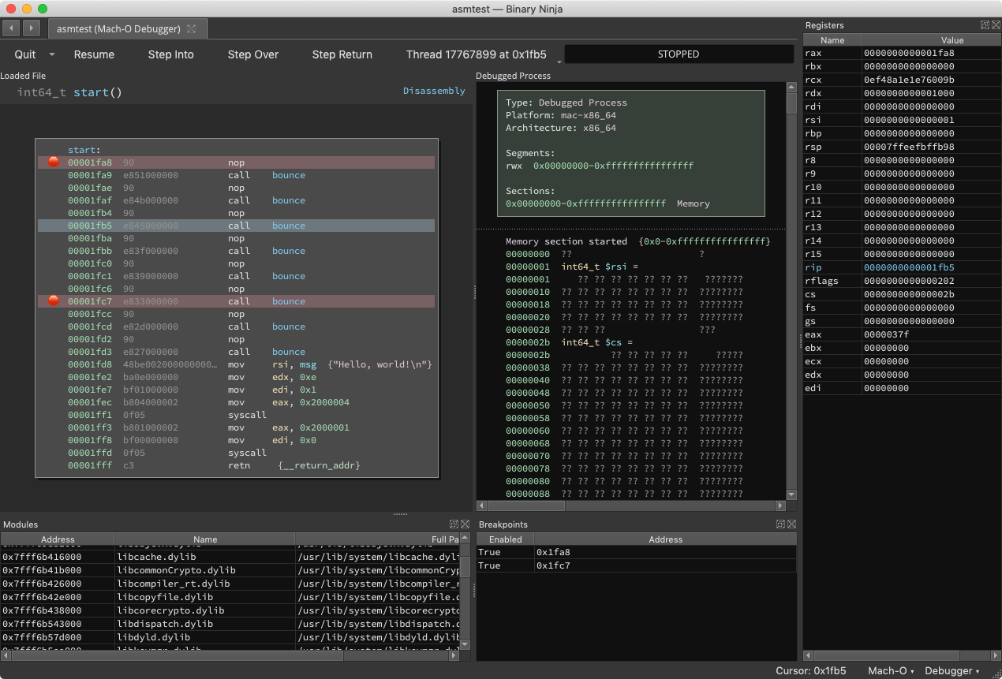This screenshot has height=679, width=1002.
Task: Select the rcx register value
Action: coord(909,80)
